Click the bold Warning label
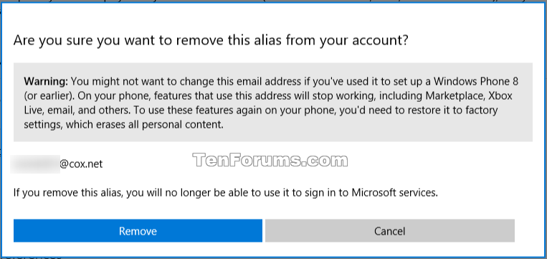 (x=46, y=82)
